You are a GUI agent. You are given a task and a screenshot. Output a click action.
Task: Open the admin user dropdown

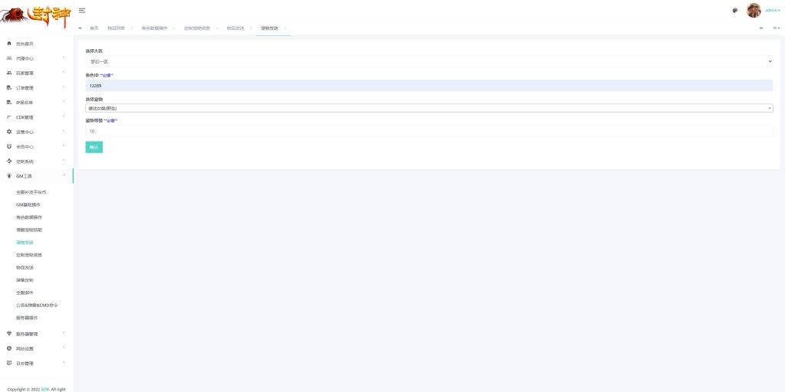coord(773,11)
